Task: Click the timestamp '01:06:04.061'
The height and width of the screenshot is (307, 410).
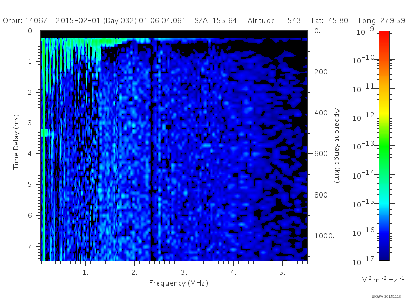Action: pos(162,20)
